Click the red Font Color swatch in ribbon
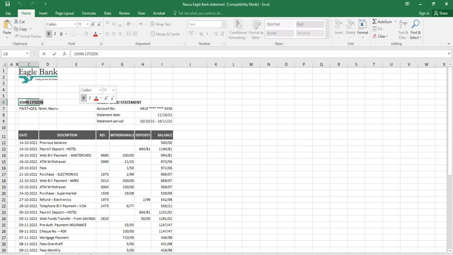The height and width of the screenshot is (255, 453). (95, 34)
